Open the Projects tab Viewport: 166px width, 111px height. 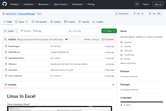70,22
